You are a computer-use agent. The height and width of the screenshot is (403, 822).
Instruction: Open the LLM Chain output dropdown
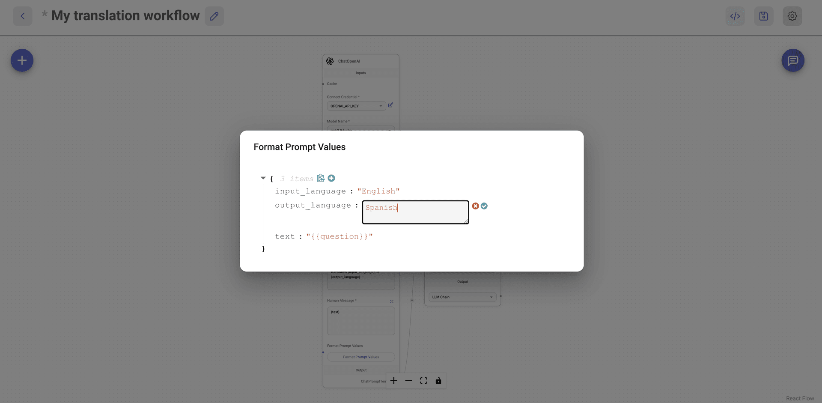(x=462, y=297)
